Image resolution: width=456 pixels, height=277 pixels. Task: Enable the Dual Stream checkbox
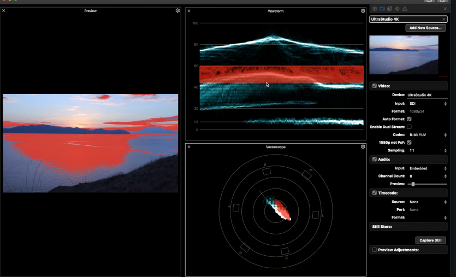point(409,127)
